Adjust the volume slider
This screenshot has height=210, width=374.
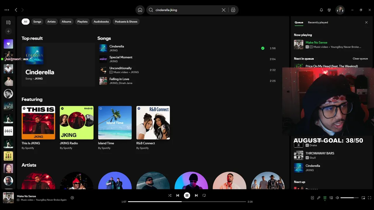[x=349, y=198]
